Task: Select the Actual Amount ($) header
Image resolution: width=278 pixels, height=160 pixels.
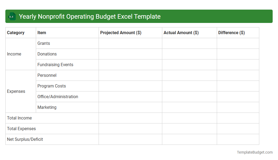Action: [181, 33]
